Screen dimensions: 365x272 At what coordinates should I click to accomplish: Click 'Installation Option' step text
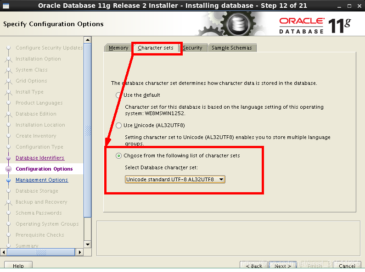point(38,59)
